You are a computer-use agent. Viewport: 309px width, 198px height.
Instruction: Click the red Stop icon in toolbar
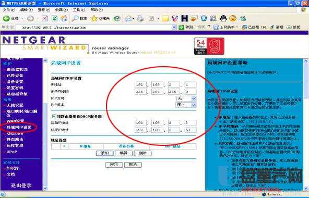(x=45, y=19)
